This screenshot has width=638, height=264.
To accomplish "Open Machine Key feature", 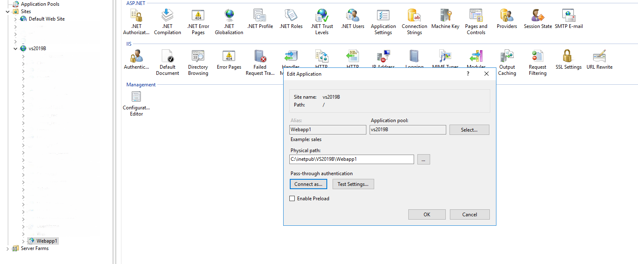I will click(445, 19).
